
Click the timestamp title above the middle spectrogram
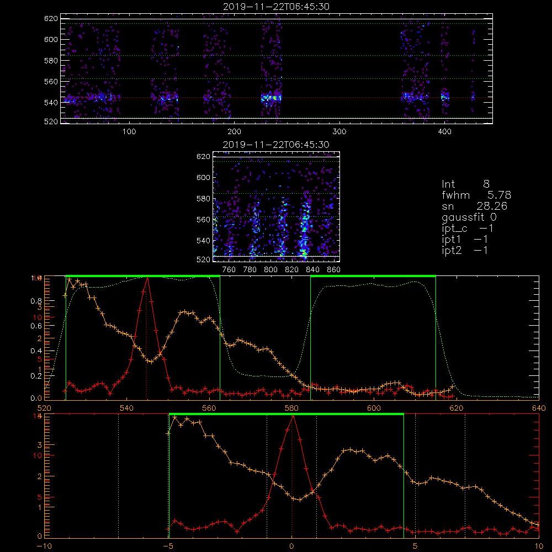coord(277,145)
